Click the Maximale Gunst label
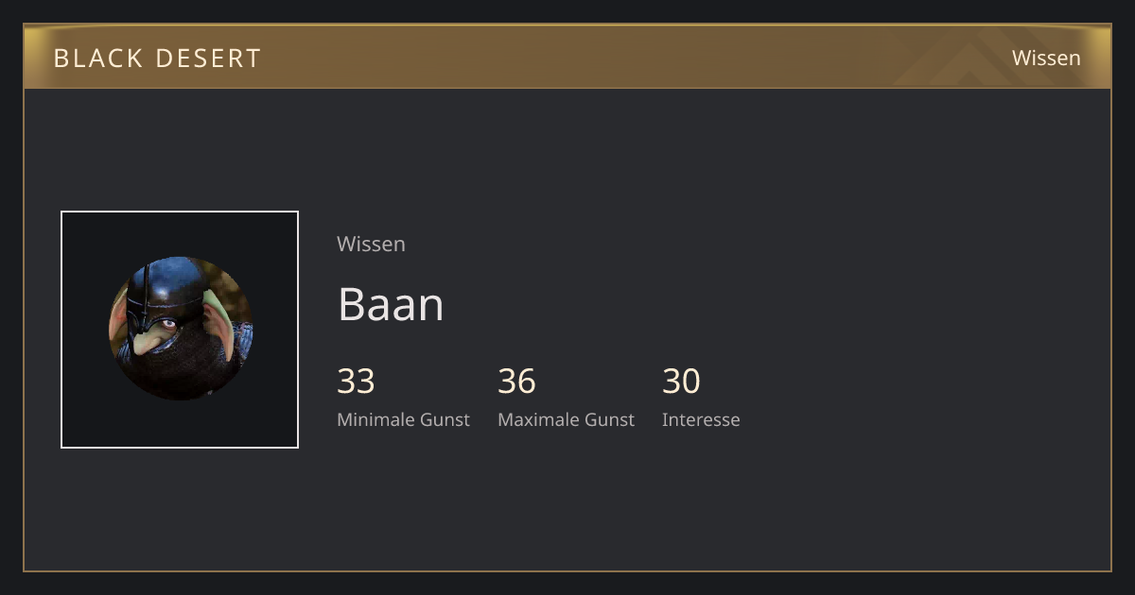Image resolution: width=1135 pixels, height=595 pixels. point(566,419)
